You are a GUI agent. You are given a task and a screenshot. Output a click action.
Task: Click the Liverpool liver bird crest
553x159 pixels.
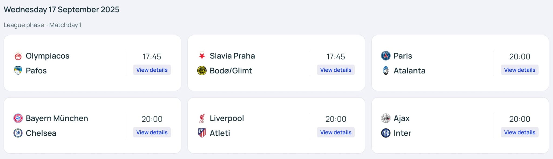point(202,118)
